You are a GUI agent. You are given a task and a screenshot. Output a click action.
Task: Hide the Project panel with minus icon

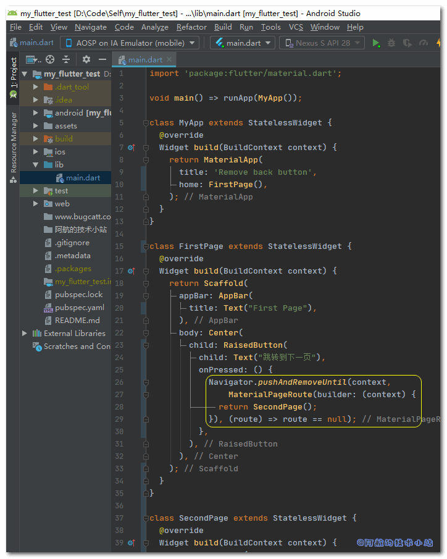[102, 59]
